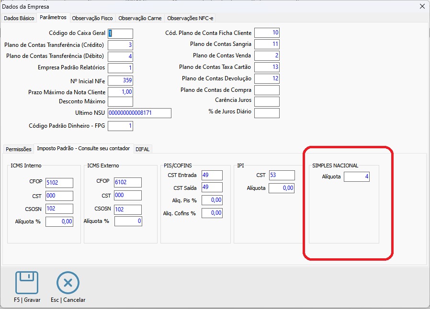The image size is (430, 309).
Task: Click the IPI CST field
Action: [x=281, y=176]
